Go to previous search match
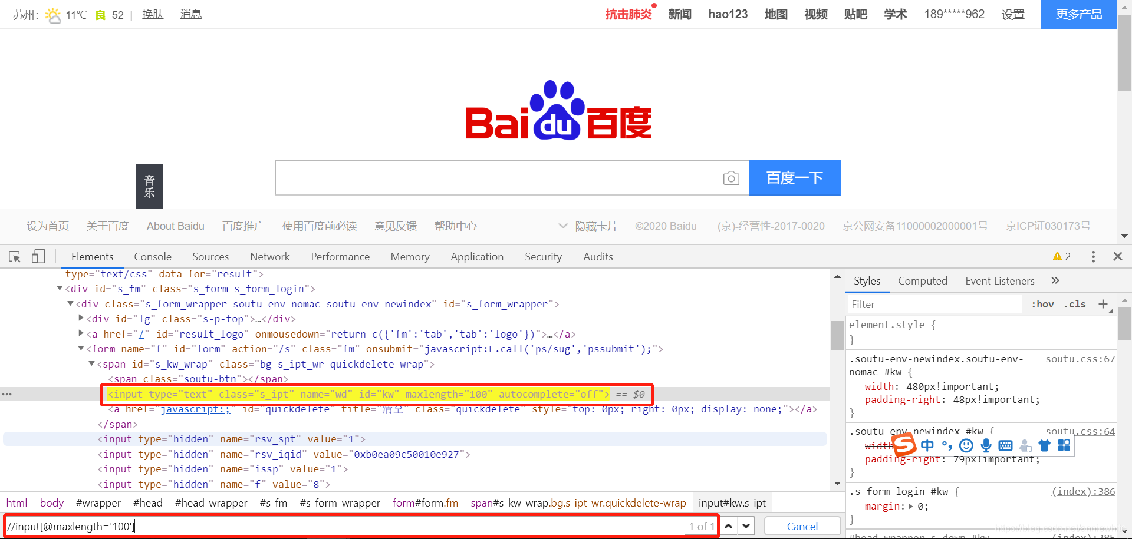Image resolution: width=1132 pixels, height=539 pixels. (729, 526)
